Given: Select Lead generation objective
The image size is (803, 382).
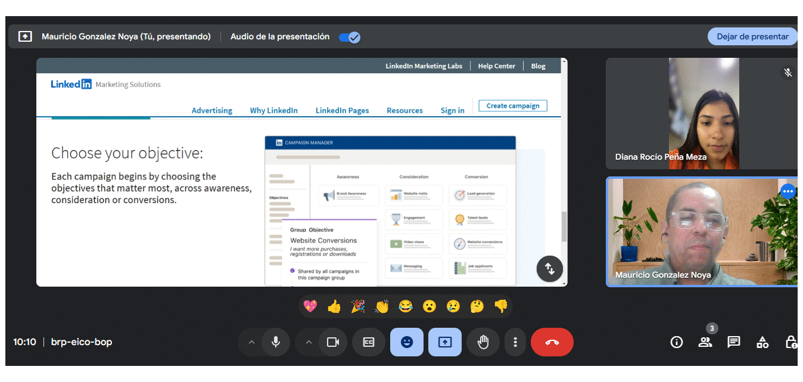Looking at the screenshot, I should (478, 194).
